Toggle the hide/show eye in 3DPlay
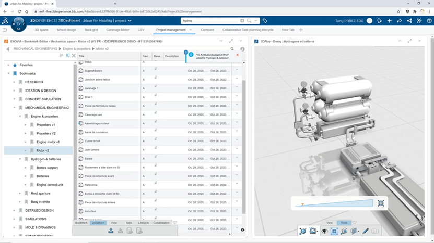This screenshot has width=434, height=243. tap(324, 231)
